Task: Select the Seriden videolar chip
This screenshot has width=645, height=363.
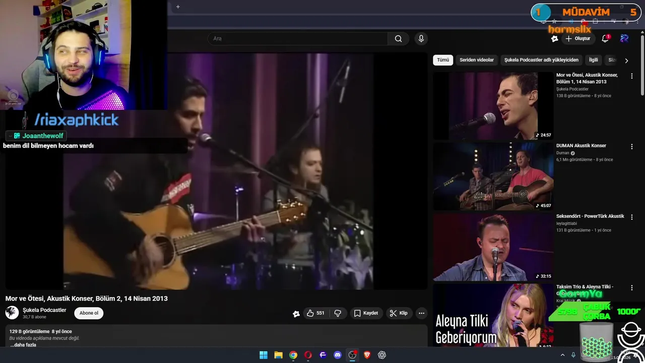Action: (477, 60)
